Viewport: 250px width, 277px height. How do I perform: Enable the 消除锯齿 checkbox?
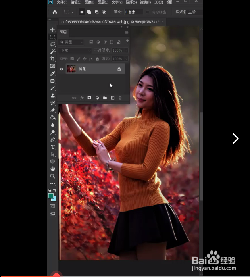(147, 12)
